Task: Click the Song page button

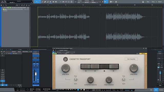Action: [153, 2]
